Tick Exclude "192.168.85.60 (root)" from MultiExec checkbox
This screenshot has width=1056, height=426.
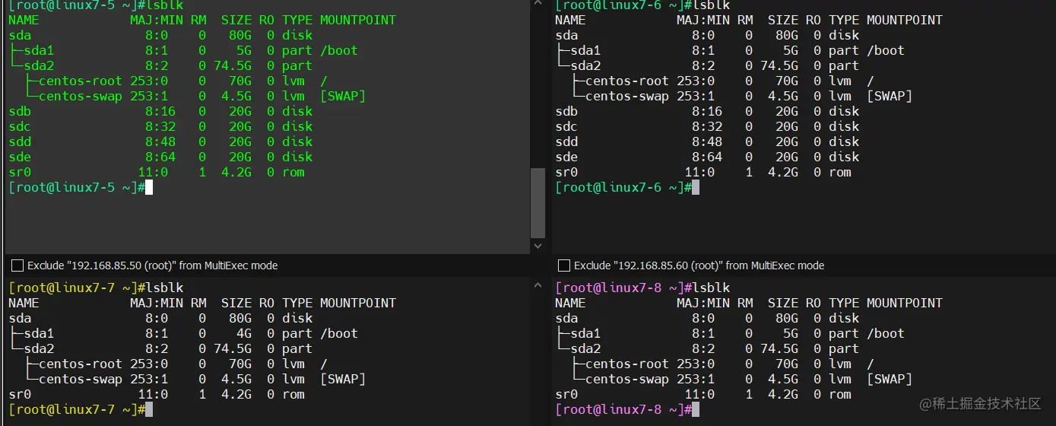pos(563,265)
